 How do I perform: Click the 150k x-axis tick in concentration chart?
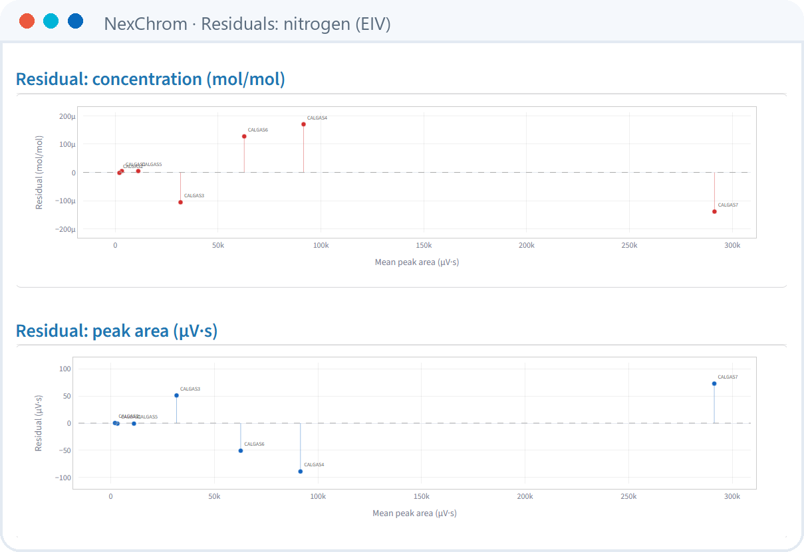pos(424,245)
